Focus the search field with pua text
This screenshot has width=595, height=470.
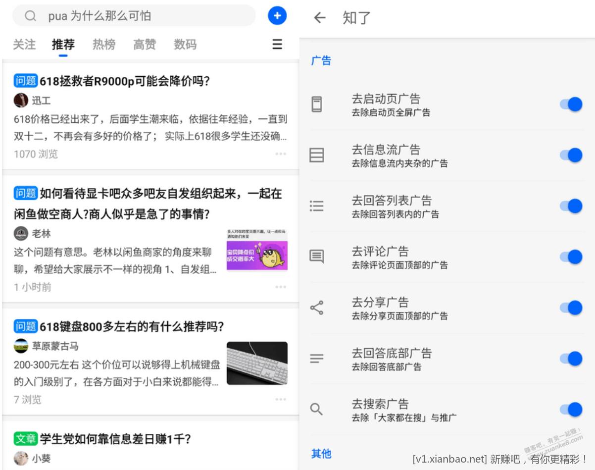coord(144,16)
